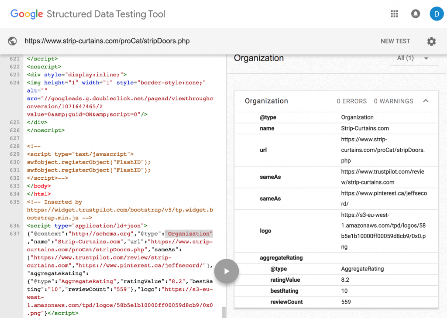The width and height of the screenshot is (447, 318).
Task: Click the div style display:inline line
Action: (x=77, y=75)
